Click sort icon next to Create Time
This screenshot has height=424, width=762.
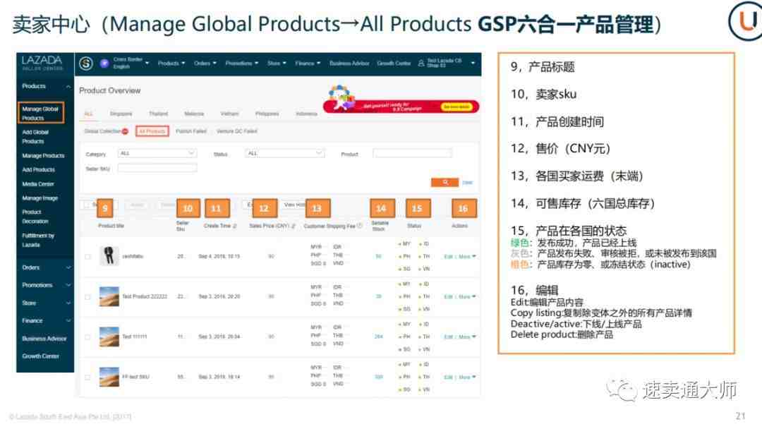tap(235, 226)
